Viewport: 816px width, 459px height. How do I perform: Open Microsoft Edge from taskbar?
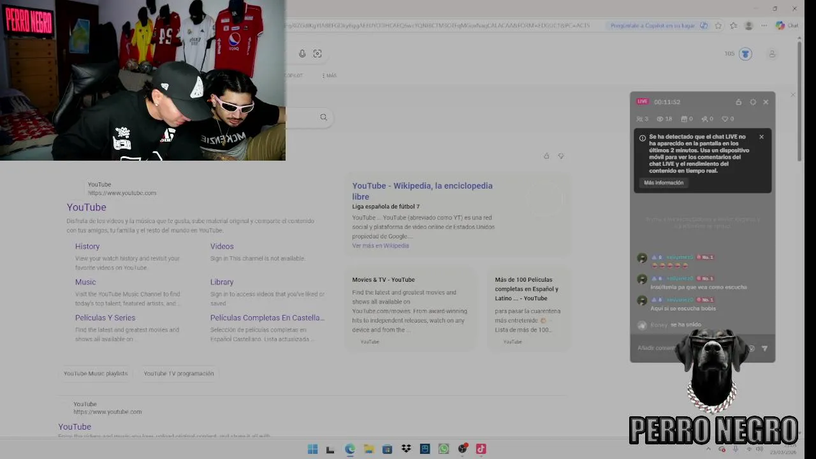tap(349, 449)
